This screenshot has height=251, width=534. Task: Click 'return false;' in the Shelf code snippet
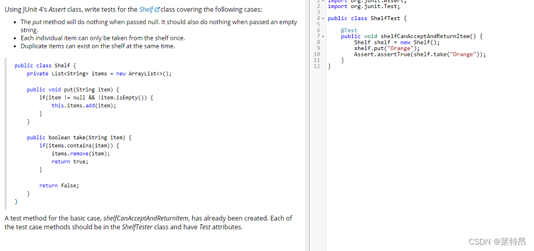coord(59,185)
